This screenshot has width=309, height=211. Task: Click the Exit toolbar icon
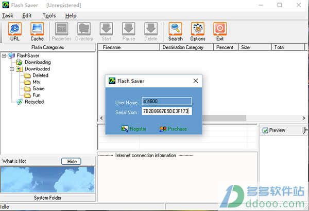click(220, 32)
